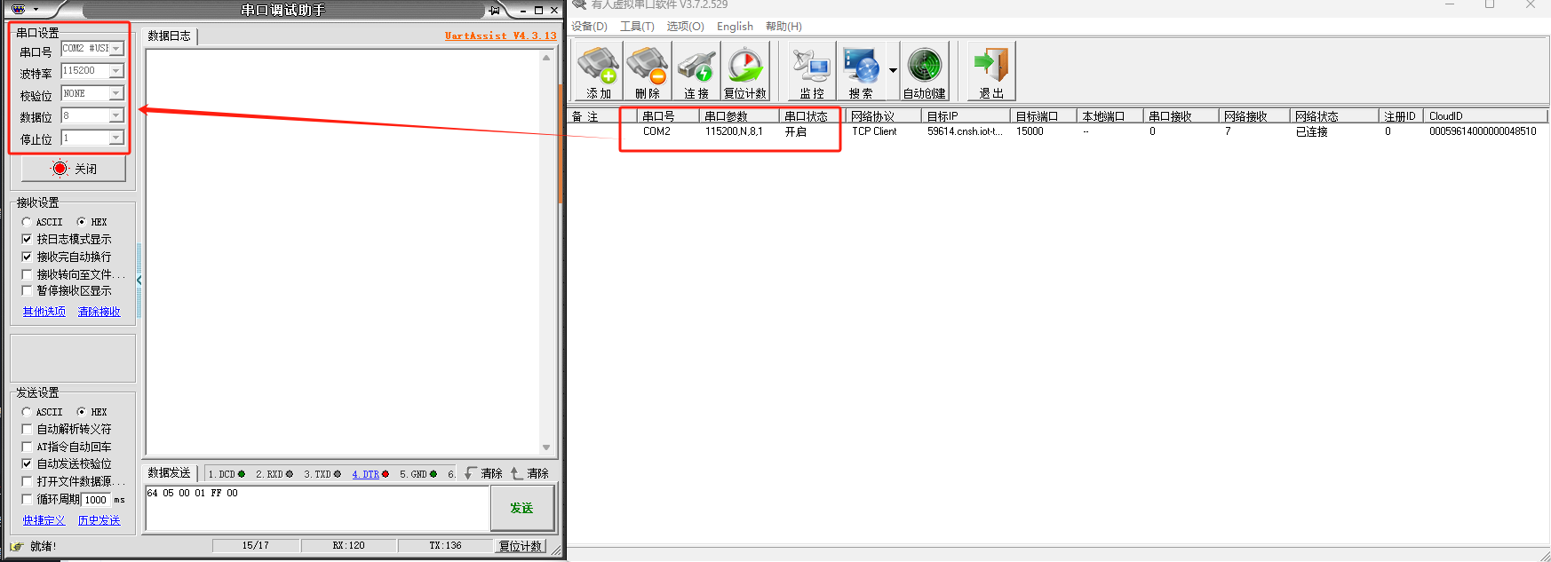Toggle 按日志模式显示 checkbox

click(27, 239)
